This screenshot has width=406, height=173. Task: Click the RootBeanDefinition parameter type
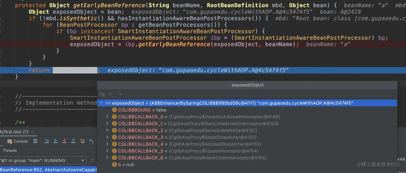[237, 5]
